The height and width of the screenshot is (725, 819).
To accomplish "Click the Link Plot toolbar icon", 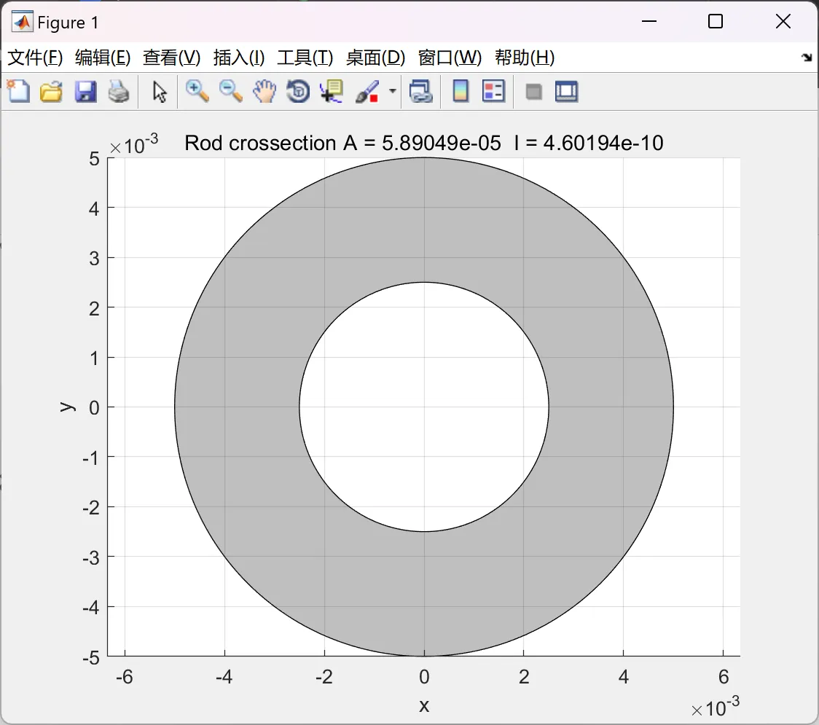I will pos(421,91).
